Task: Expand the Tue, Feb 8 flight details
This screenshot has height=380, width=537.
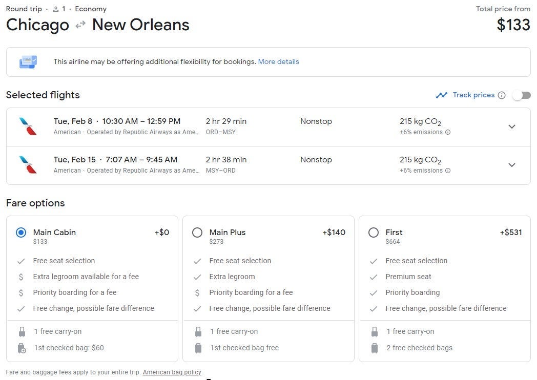Action: 512,126
